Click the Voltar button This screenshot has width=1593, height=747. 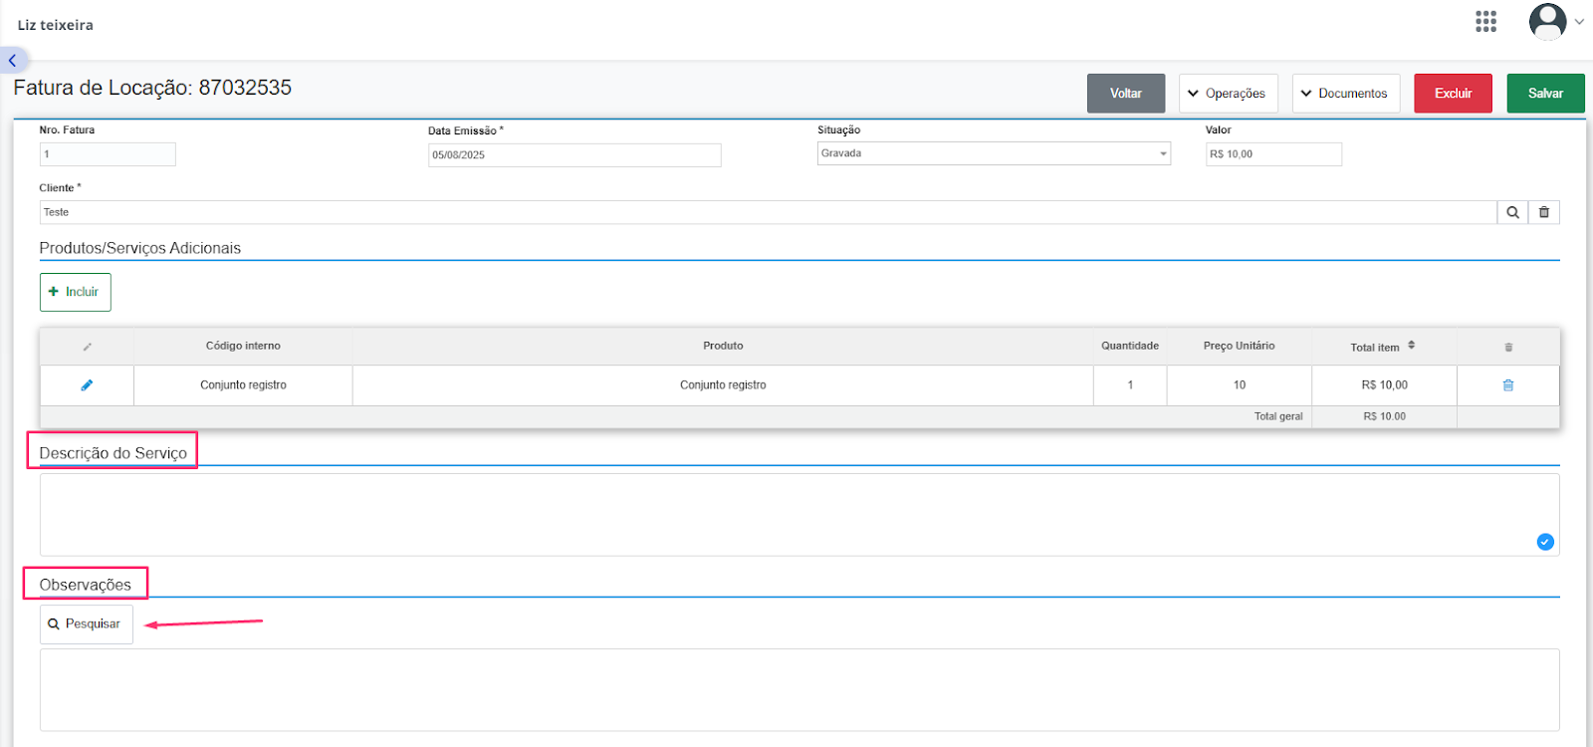tap(1126, 94)
